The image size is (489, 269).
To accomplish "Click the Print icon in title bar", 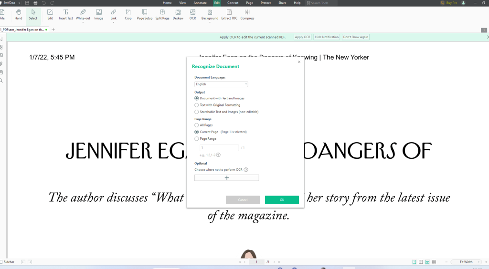I will coord(35,3).
